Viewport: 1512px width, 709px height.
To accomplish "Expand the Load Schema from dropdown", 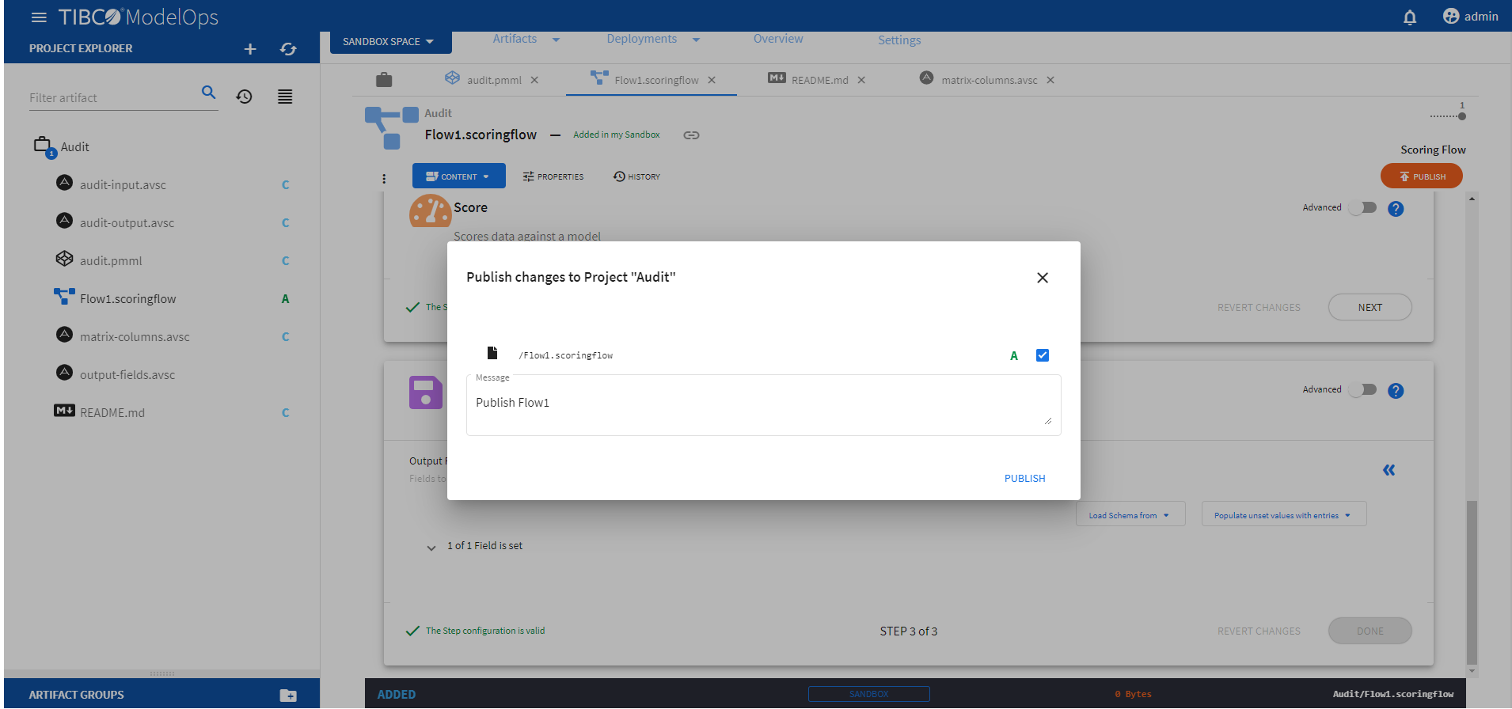I will (x=1130, y=515).
